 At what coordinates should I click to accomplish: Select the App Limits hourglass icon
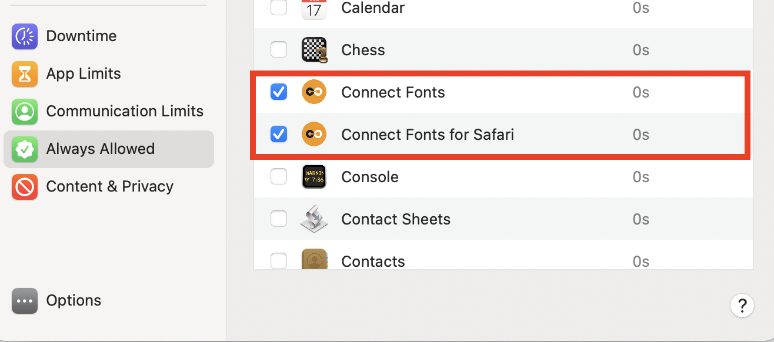click(25, 73)
